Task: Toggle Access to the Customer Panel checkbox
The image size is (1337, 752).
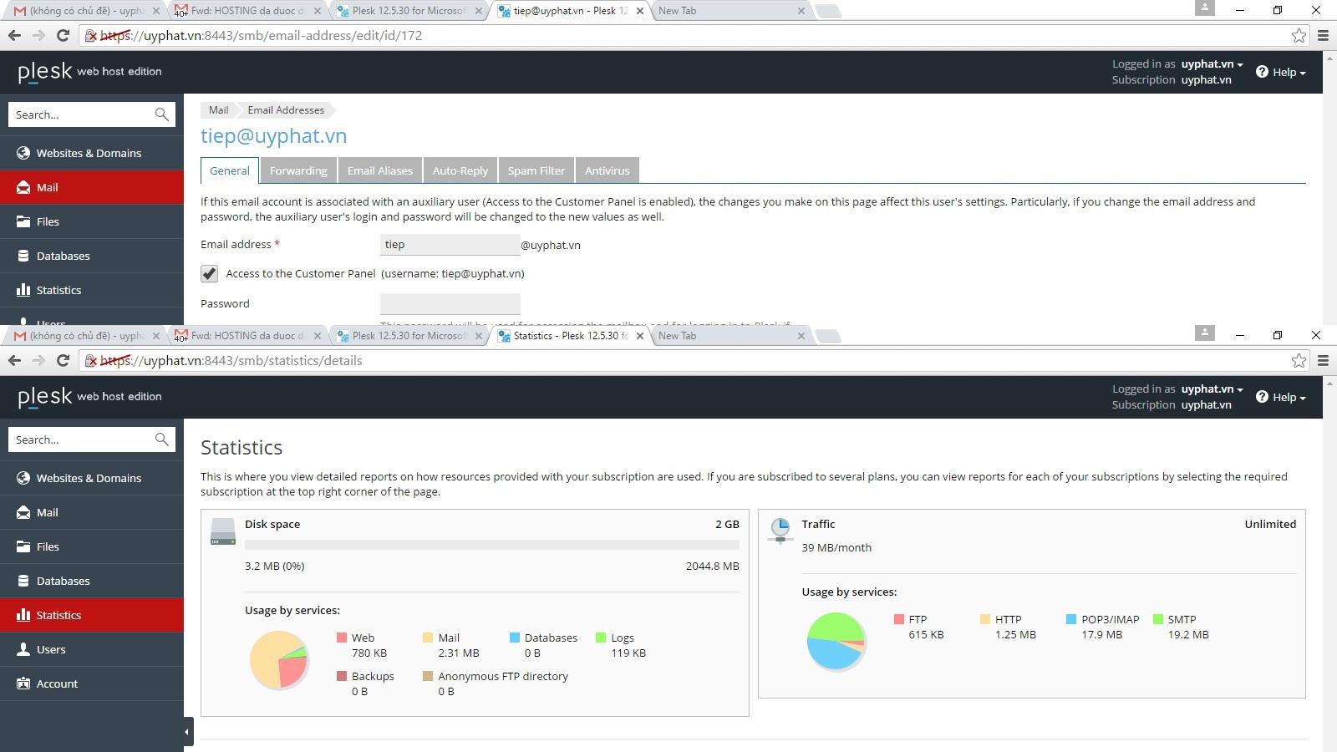Action: (x=209, y=273)
